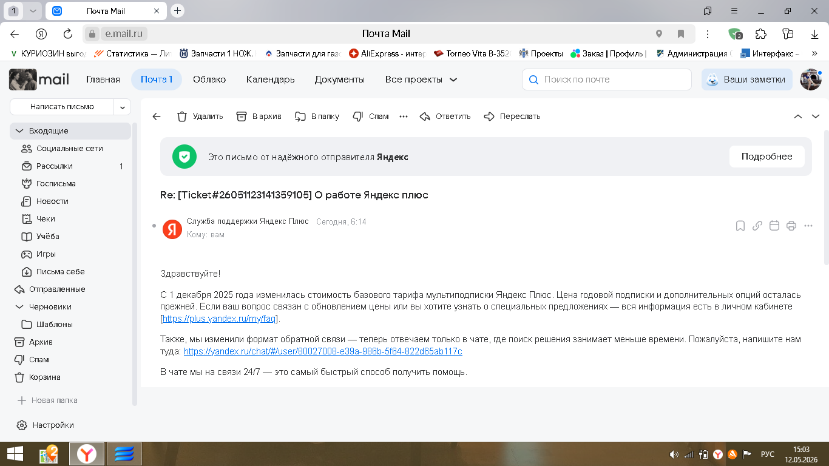The height and width of the screenshot is (466, 829).
Task: Open the browser extensions puzzle icon
Action: [760, 34]
